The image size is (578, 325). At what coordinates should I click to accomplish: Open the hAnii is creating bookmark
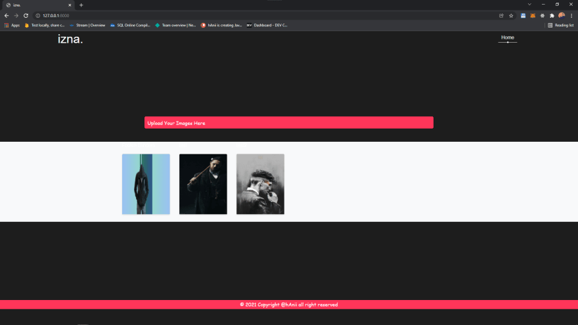pos(221,25)
